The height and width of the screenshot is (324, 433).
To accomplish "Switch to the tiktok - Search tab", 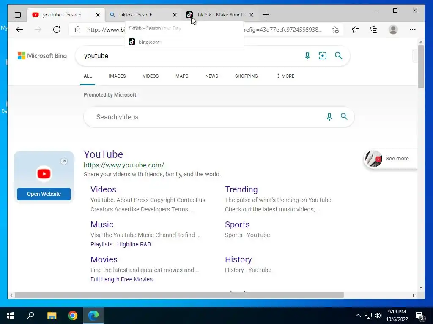I will (x=136, y=15).
